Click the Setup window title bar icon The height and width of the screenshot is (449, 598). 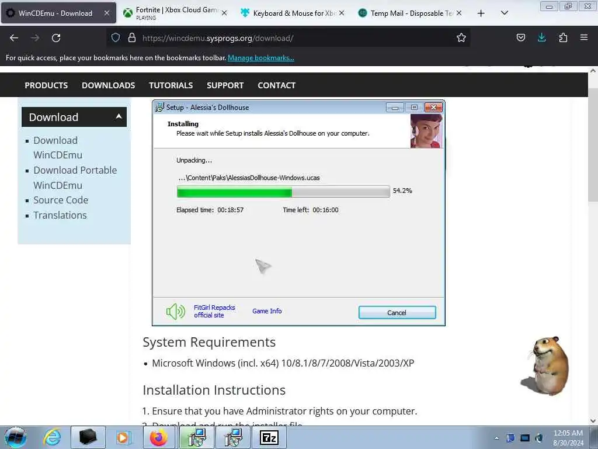(159, 108)
